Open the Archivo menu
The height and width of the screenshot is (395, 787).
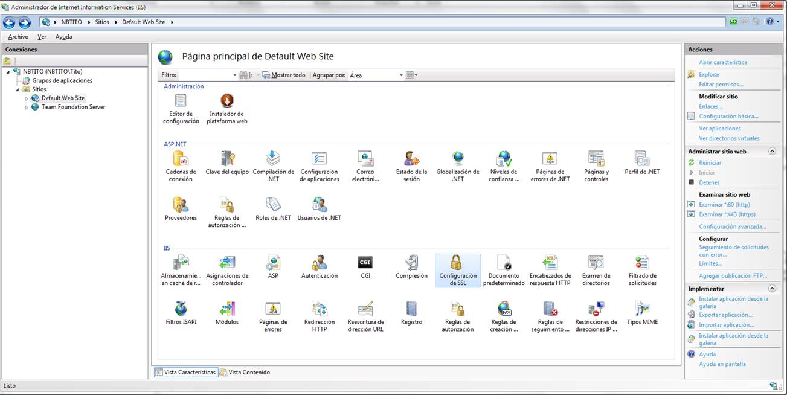click(x=18, y=37)
